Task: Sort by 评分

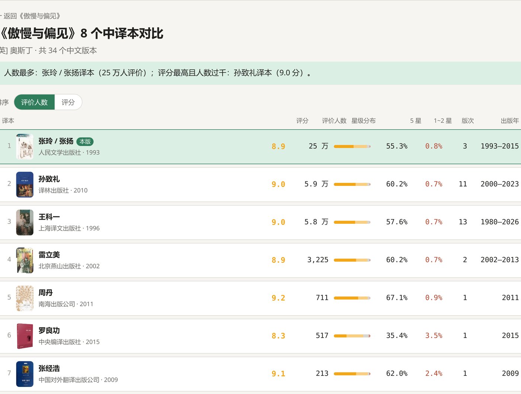Action: 68,102
